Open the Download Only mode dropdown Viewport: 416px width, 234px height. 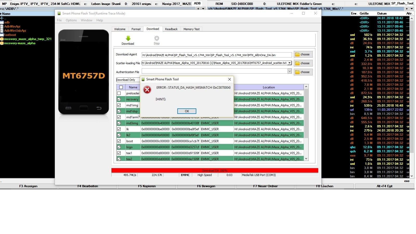click(x=128, y=80)
